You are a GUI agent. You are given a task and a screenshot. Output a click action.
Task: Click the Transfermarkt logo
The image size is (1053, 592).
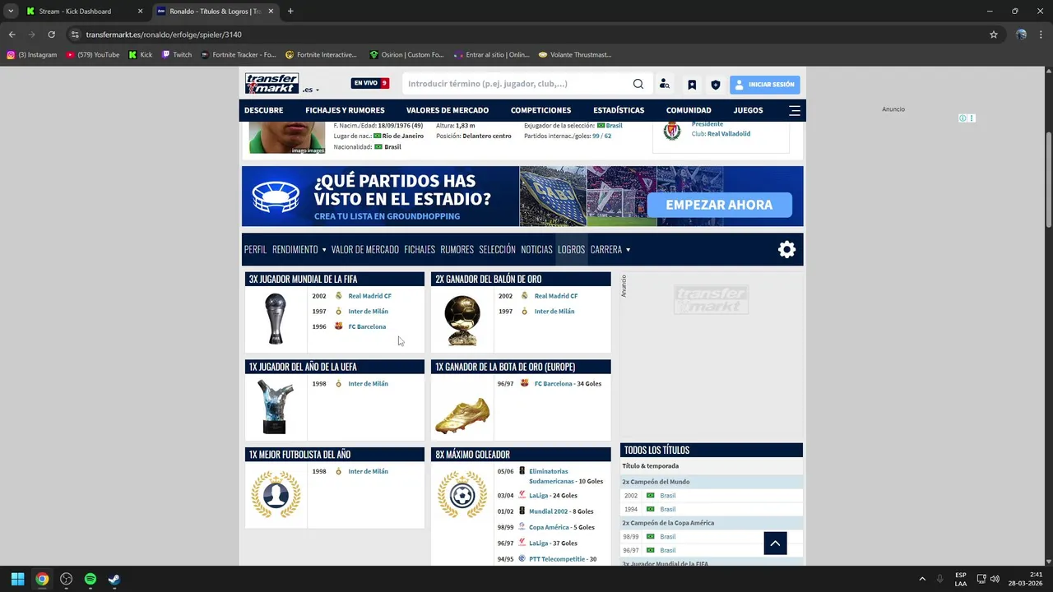click(x=271, y=84)
